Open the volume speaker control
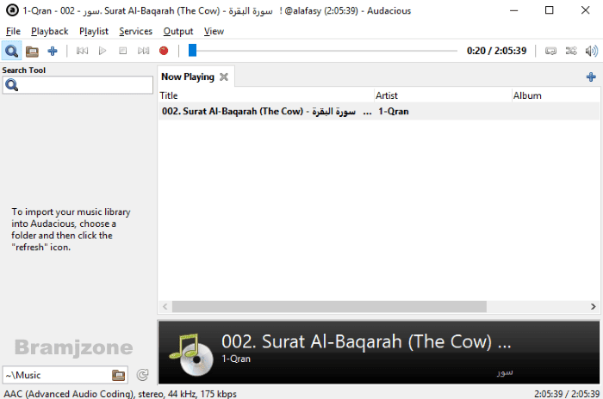The height and width of the screenshot is (399, 603). click(x=592, y=51)
